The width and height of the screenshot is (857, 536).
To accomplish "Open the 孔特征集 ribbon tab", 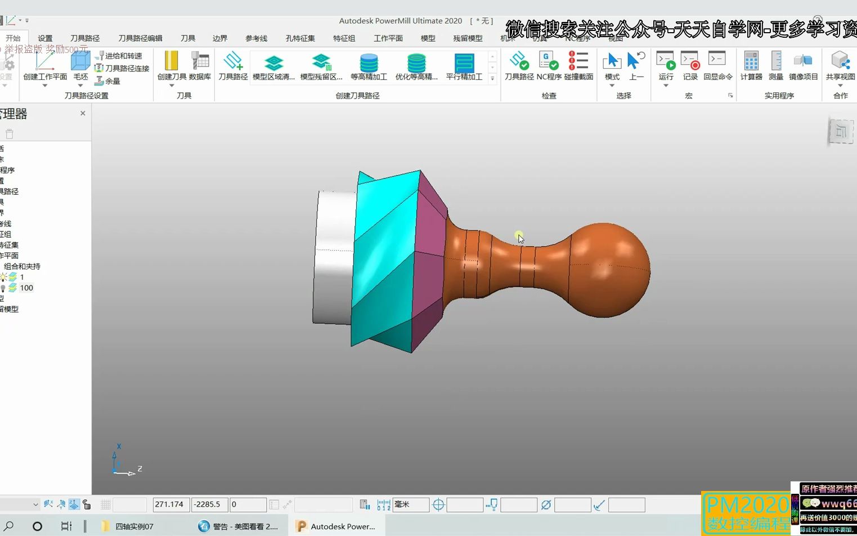I will point(300,38).
